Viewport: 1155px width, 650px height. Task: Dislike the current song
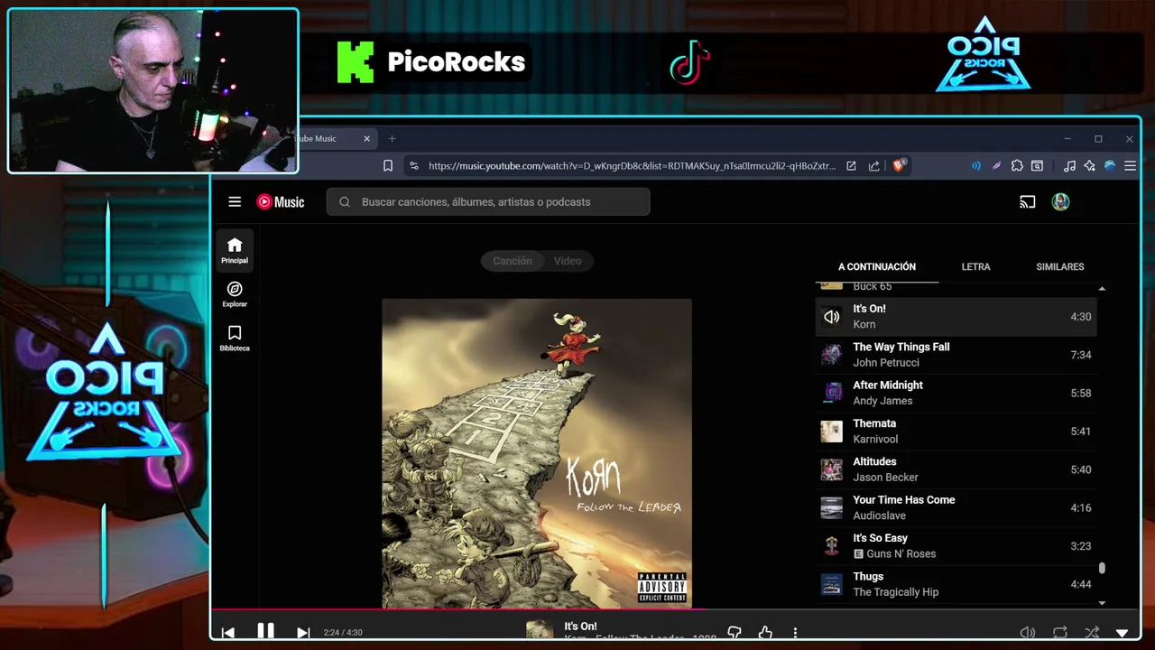click(x=735, y=633)
